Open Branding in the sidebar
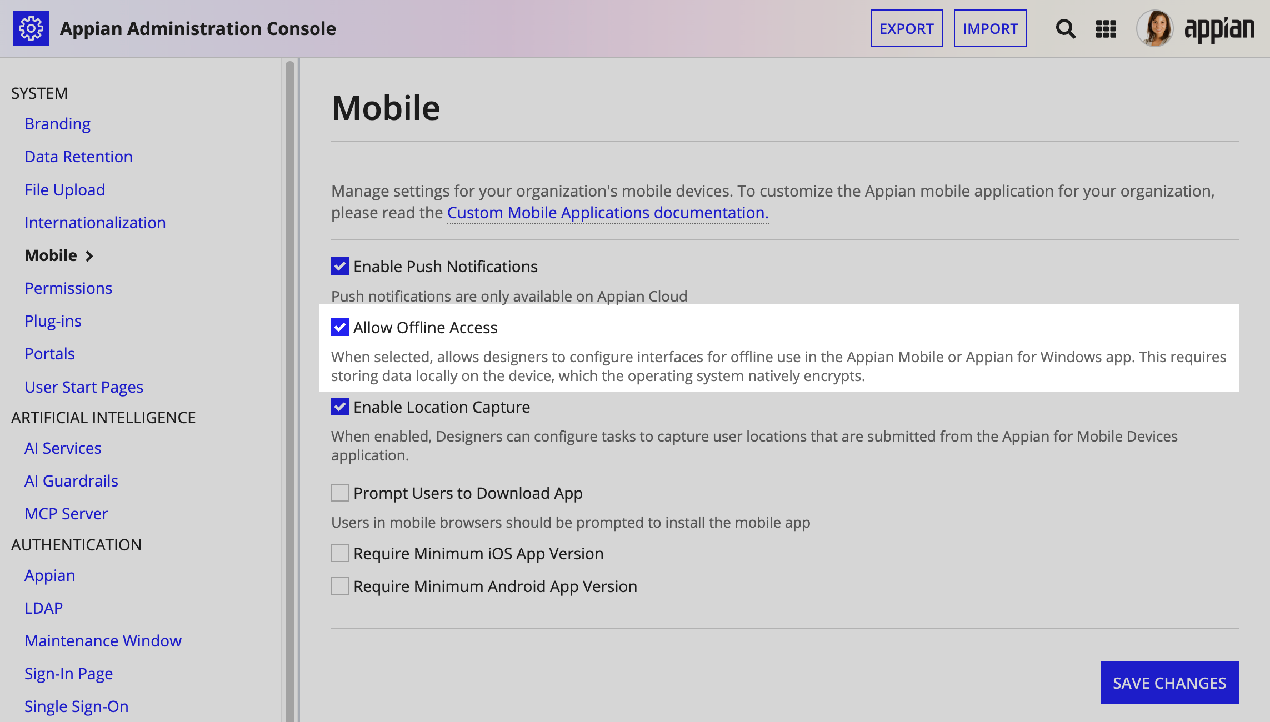The width and height of the screenshot is (1270, 722). point(57,124)
